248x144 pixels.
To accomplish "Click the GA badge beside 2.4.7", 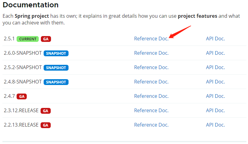I will point(22,97).
